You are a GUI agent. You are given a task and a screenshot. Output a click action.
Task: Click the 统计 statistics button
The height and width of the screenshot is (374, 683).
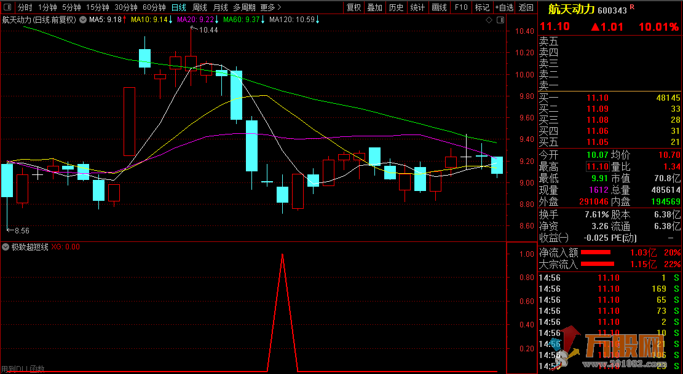417,7
